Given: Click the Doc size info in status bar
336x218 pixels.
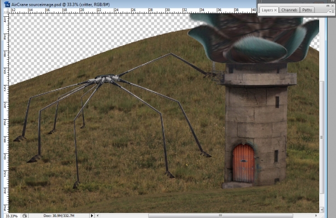Looking at the screenshot, I should pos(59,216).
